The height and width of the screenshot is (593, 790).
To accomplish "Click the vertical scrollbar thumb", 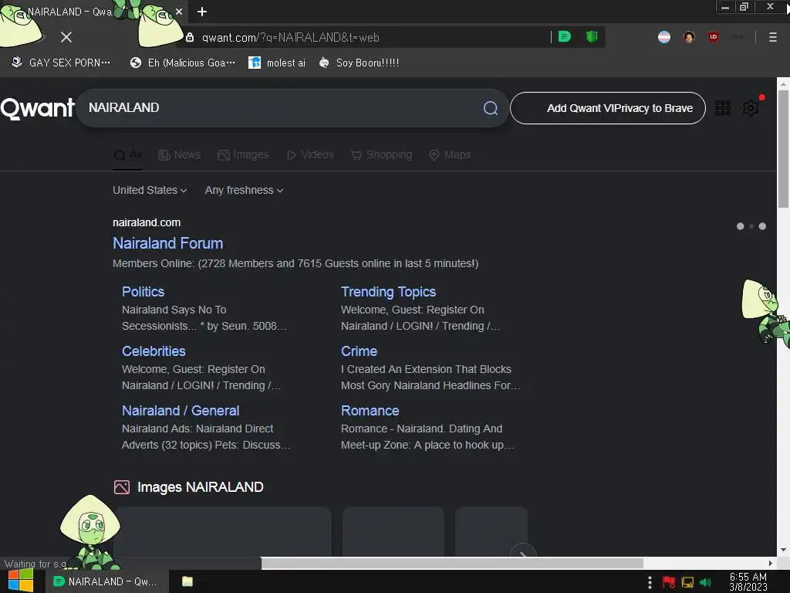I will [783, 149].
